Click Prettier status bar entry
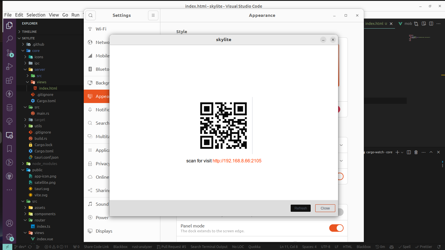Screen dimensions: 445x250 (x=424, y=247)
